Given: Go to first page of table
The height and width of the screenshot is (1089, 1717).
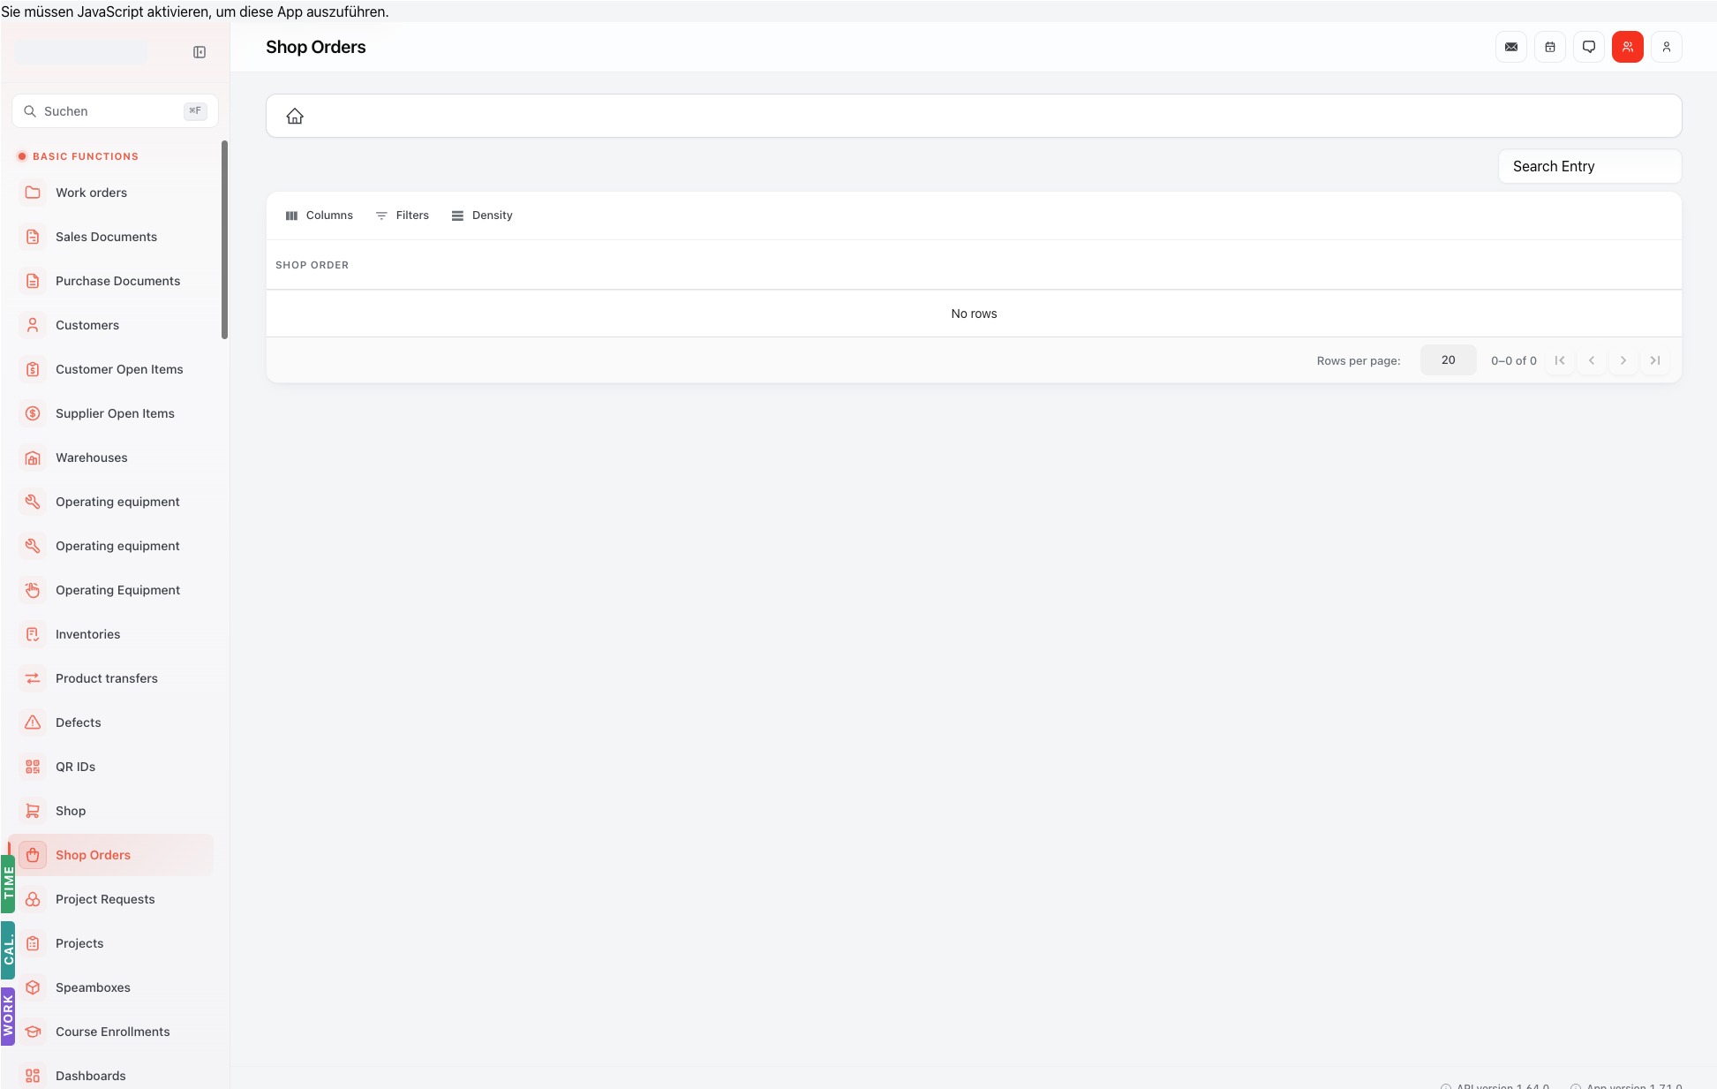Looking at the screenshot, I should click(1560, 360).
